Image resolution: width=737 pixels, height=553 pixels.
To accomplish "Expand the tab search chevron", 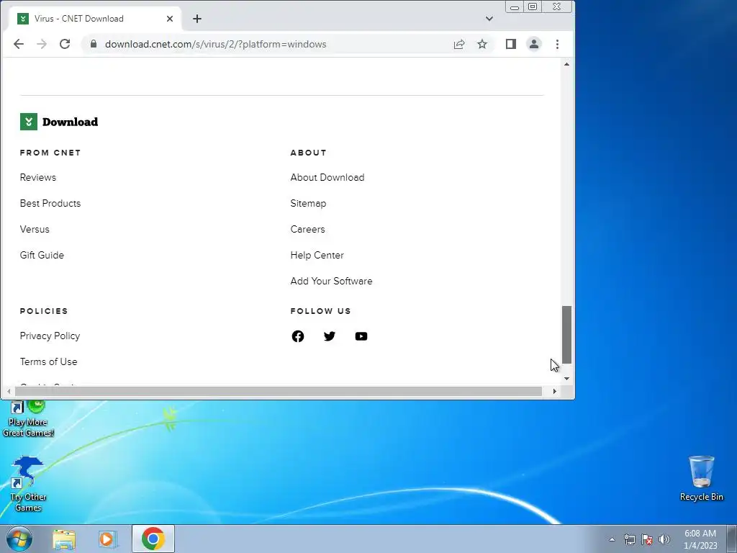I will tap(489, 19).
